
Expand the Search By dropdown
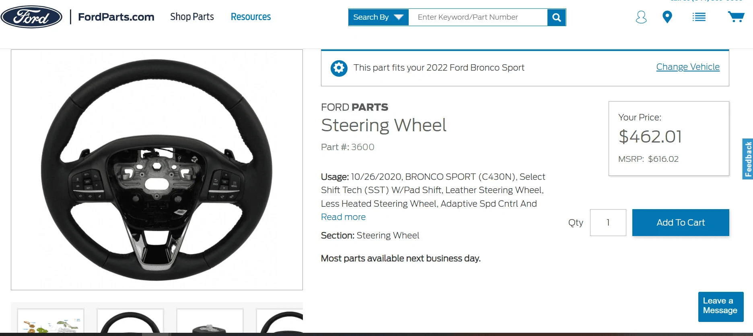[x=378, y=17]
